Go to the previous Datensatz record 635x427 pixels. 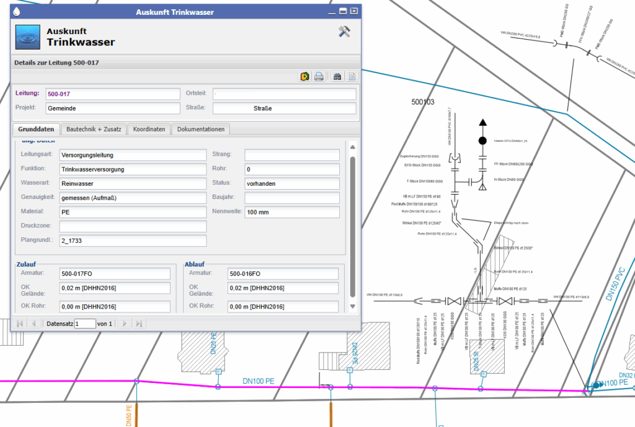point(33,324)
